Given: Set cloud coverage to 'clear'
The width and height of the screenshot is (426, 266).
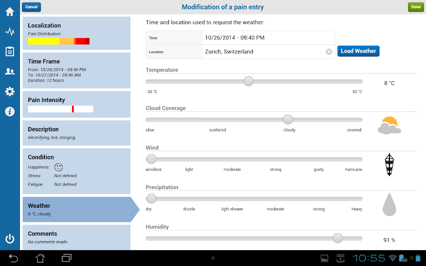Looking at the screenshot, I should (150, 130).
